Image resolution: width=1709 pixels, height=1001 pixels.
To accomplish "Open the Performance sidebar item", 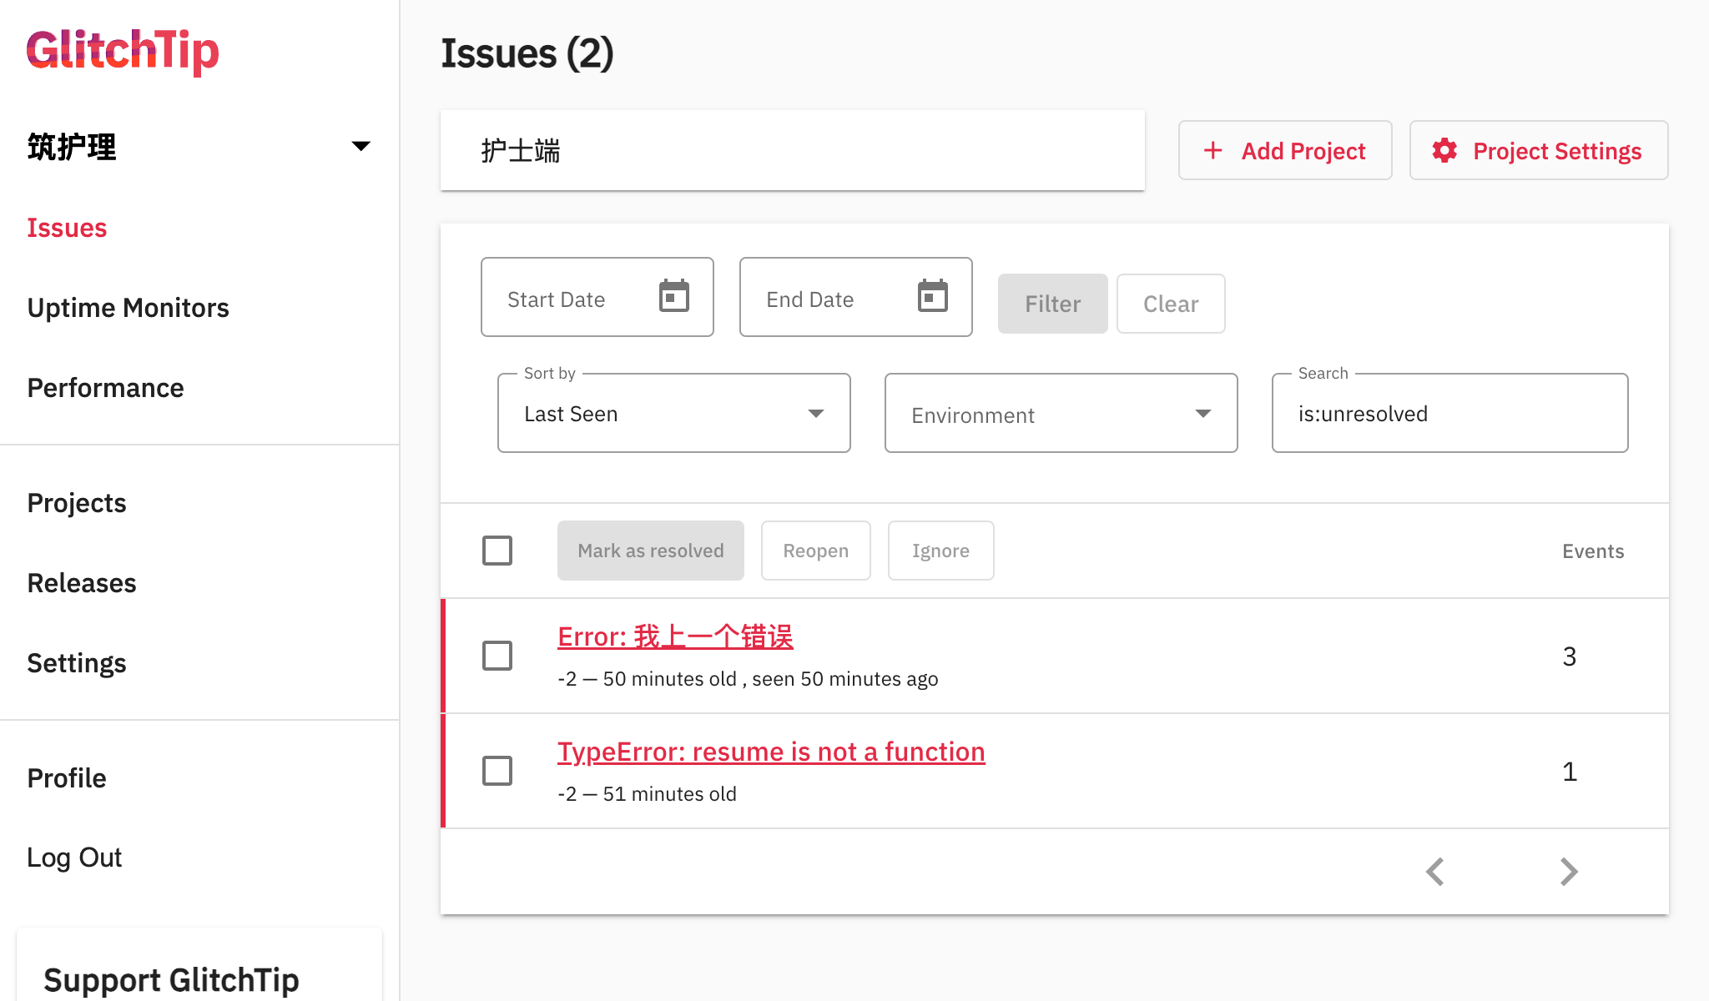I will (x=105, y=388).
